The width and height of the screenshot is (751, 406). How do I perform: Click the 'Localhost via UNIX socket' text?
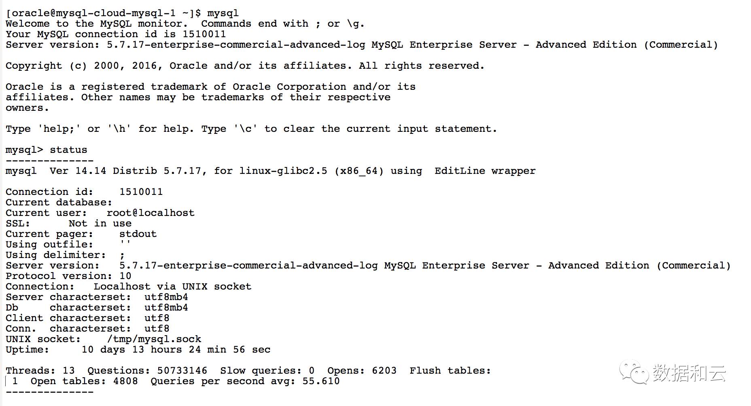[x=172, y=287]
